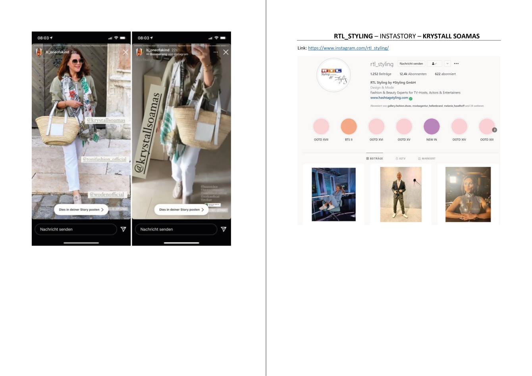The width and height of the screenshot is (532, 376).
Task: Expand the suggested accounts chevron dropdown
Action: tap(447, 63)
